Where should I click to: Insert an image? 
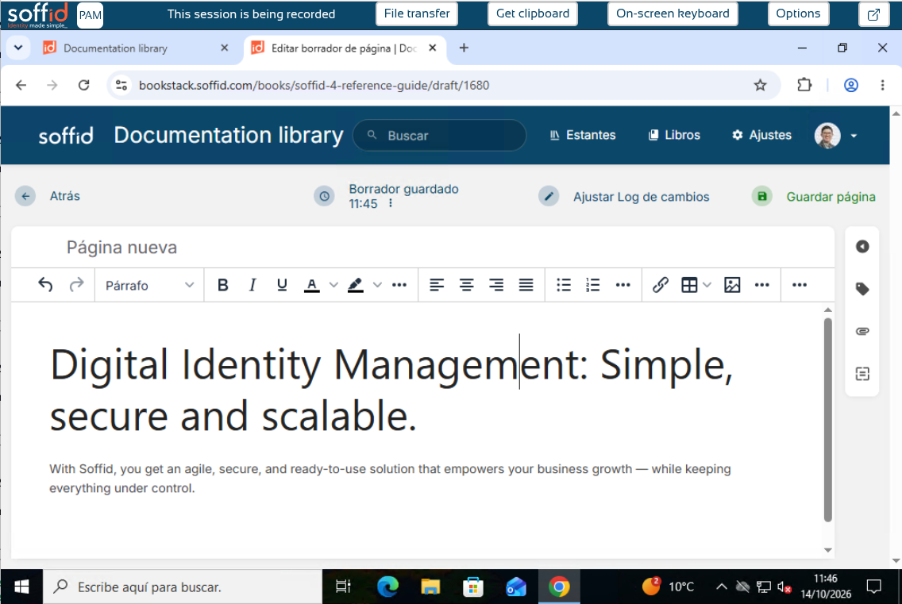pos(732,285)
